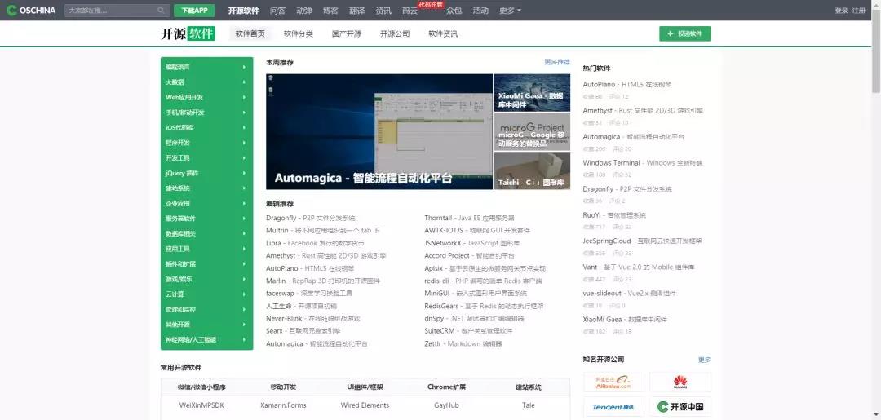Viewport: 881px width, 420px height.
Task: Click the 投递软件 button
Action: point(685,33)
